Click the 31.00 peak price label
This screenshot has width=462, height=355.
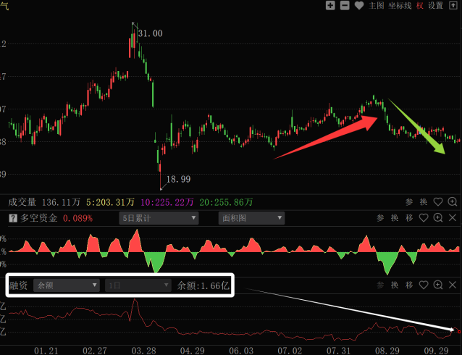click(150, 33)
